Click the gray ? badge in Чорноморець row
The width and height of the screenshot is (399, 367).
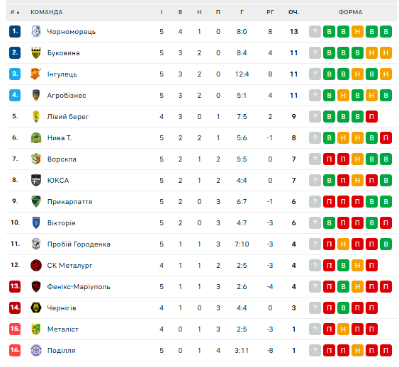[315, 32]
